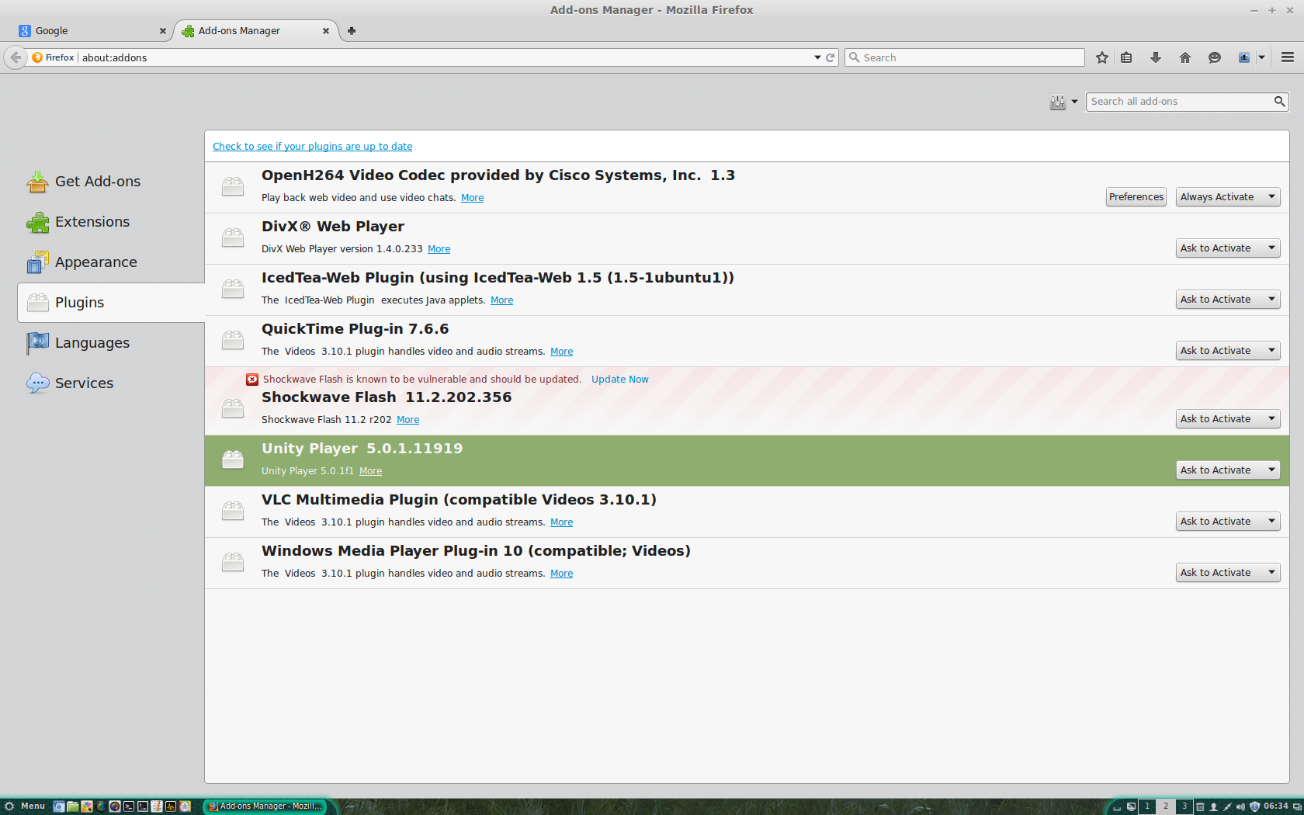1304x815 pixels.
Task: Open the URL bar history dropdown
Action: (x=817, y=57)
